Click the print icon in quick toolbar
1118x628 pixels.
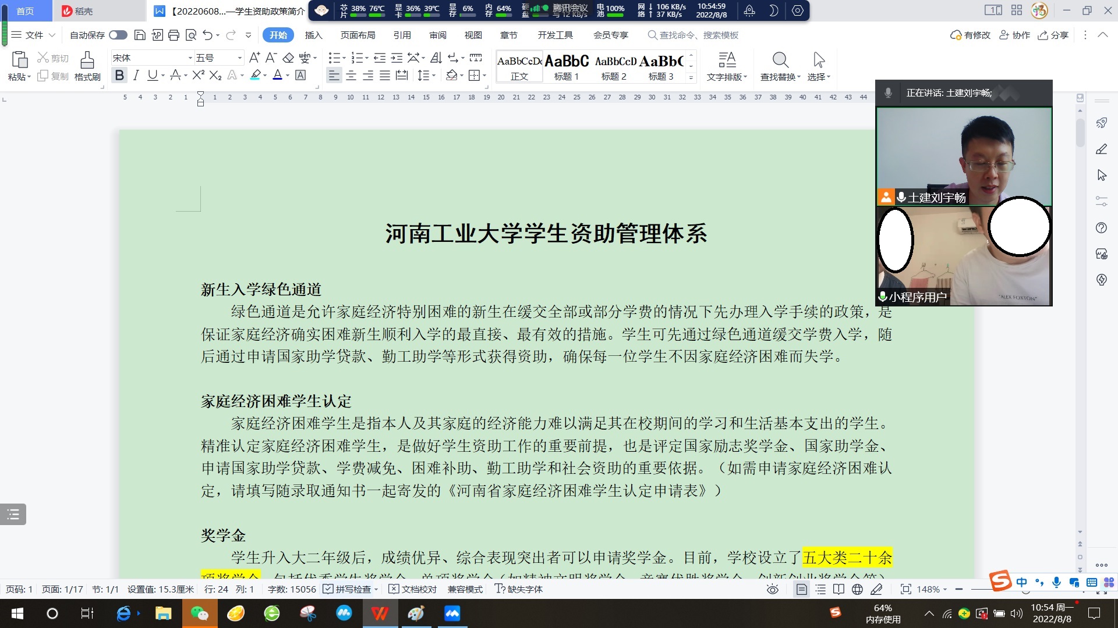pyautogui.click(x=174, y=35)
